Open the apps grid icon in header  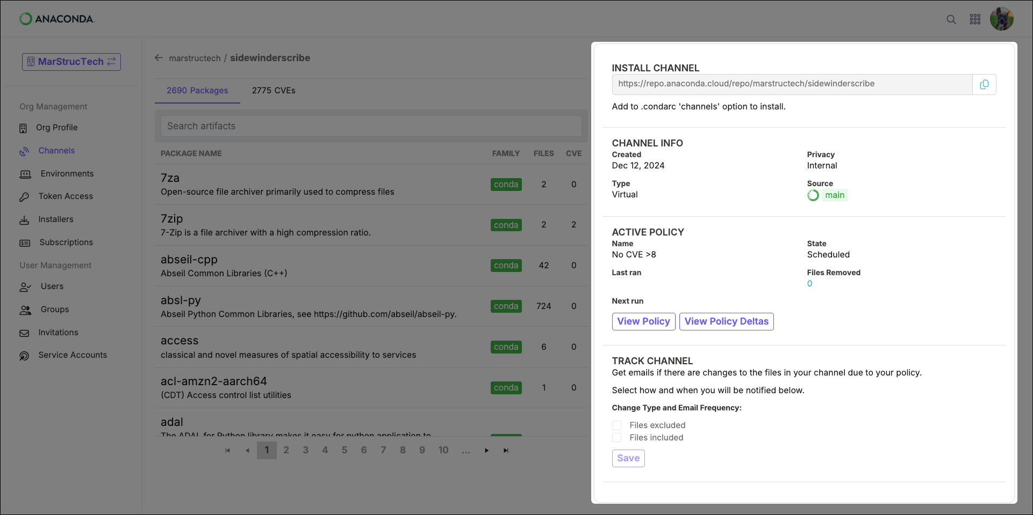coord(975,19)
